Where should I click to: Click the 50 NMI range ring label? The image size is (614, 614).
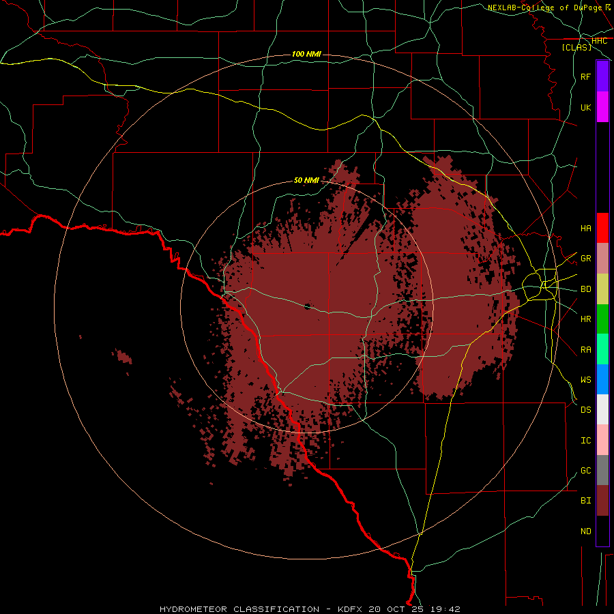pos(306,180)
